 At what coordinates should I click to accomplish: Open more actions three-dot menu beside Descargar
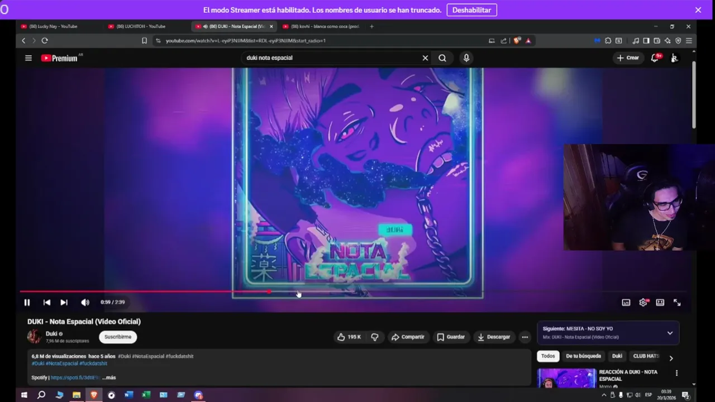(x=525, y=337)
